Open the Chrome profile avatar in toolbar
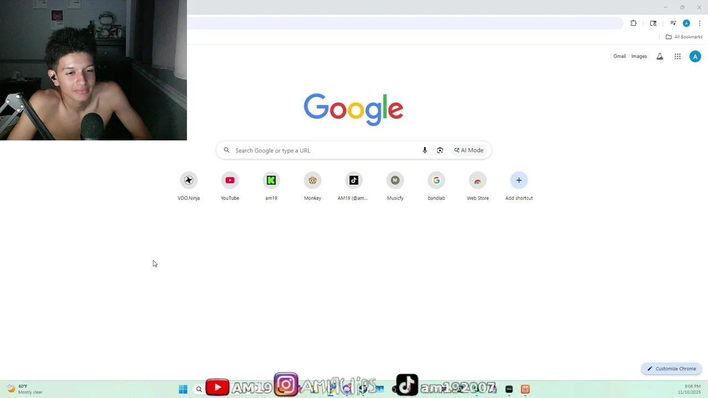Screen dimensions: 708x398 [686, 23]
